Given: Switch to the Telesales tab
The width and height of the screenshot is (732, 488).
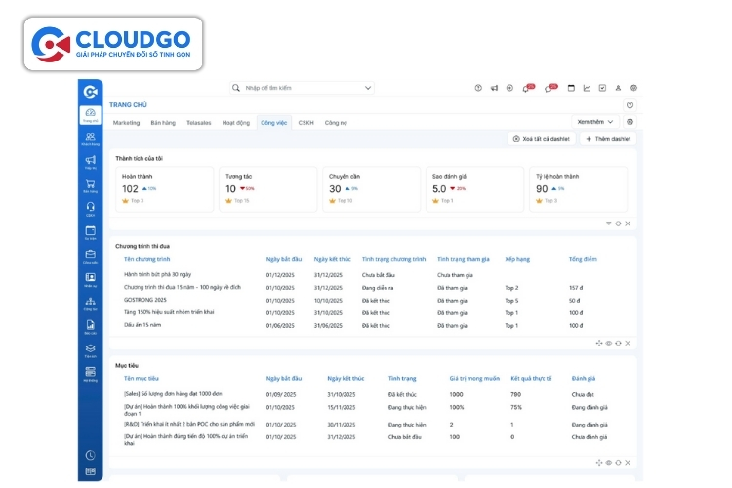Looking at the screenshot, I should tap(198, 123).
